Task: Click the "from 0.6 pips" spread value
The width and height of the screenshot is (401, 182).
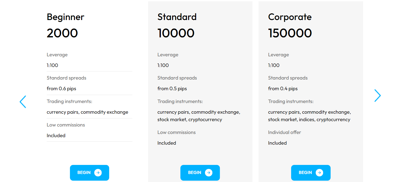Action: click(x=61, y=89)
